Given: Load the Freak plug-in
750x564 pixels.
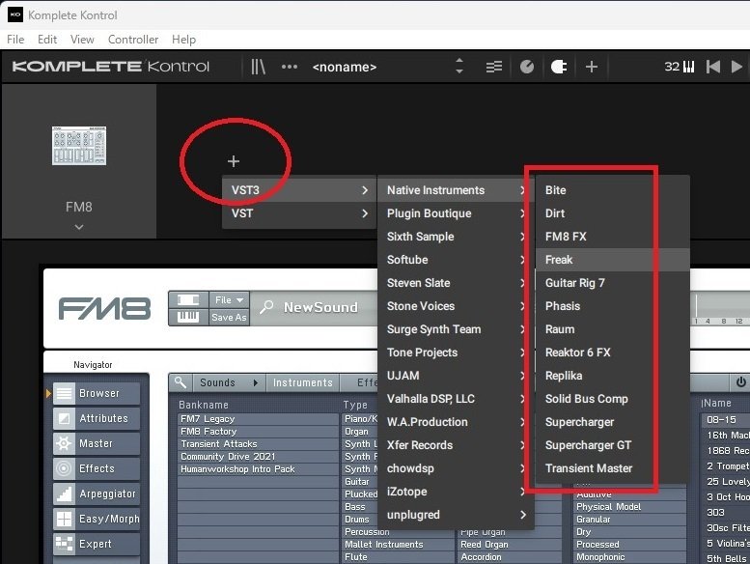Looking at the screenshot, I should click(x=612, y=260).
